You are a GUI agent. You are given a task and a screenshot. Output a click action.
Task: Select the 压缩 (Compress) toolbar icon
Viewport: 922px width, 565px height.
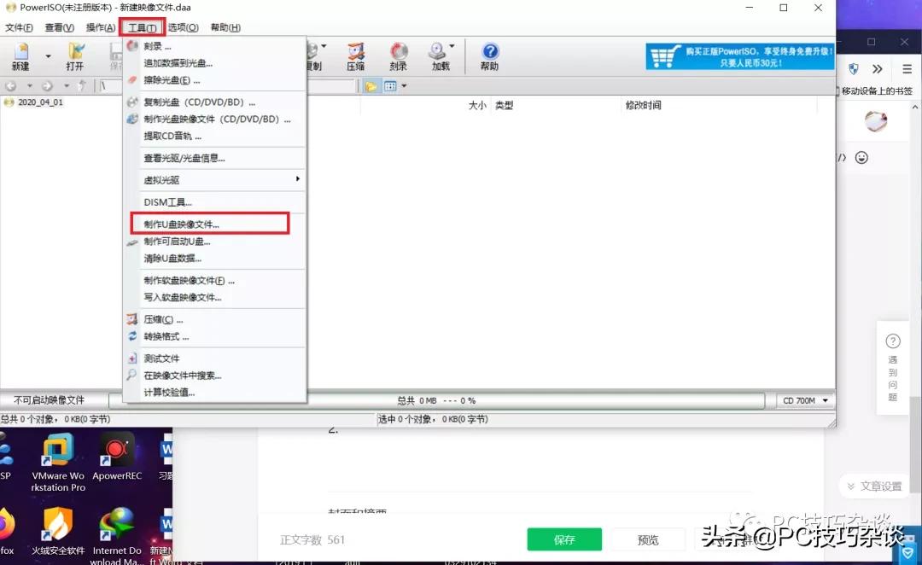point(355,54)
